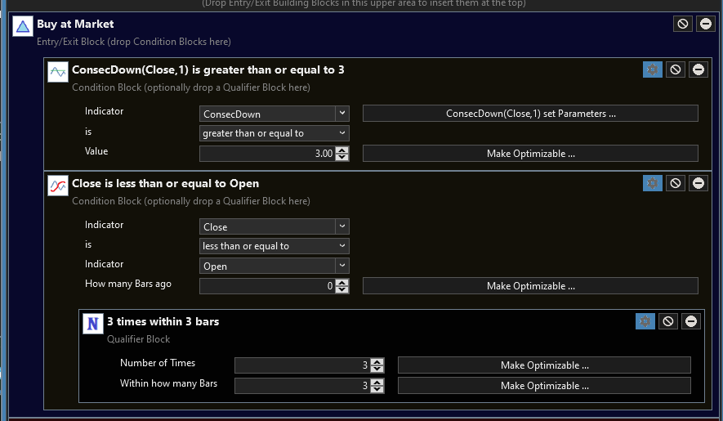Open the 'greater than or equal to' dropdown
Viewport: 723px width, 421px height.
click(x=342, y=133)
